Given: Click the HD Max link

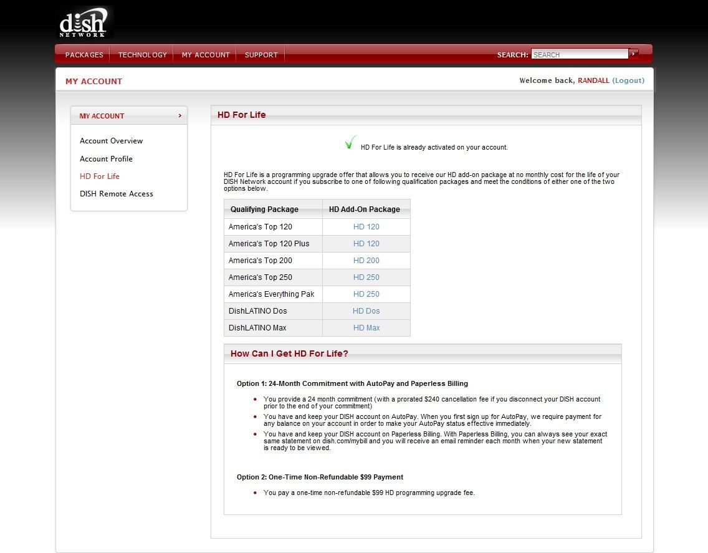Looking at the screenshot, I should [366, 327].
